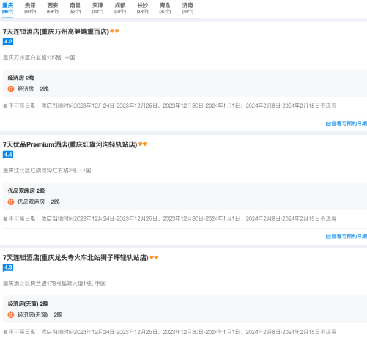Click diamond rating icons of 狮子坪轻轨站店 hotel
Viewport: 367px width, 340px height.
[x=154, y=257]
